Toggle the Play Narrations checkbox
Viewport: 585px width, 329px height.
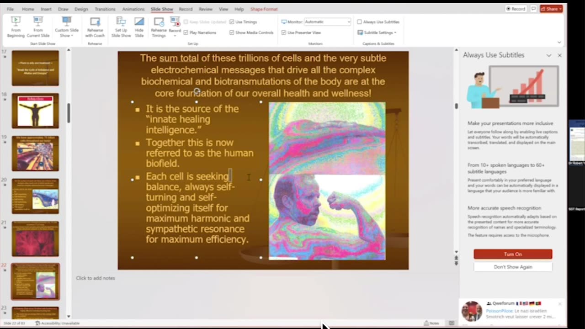186,32
